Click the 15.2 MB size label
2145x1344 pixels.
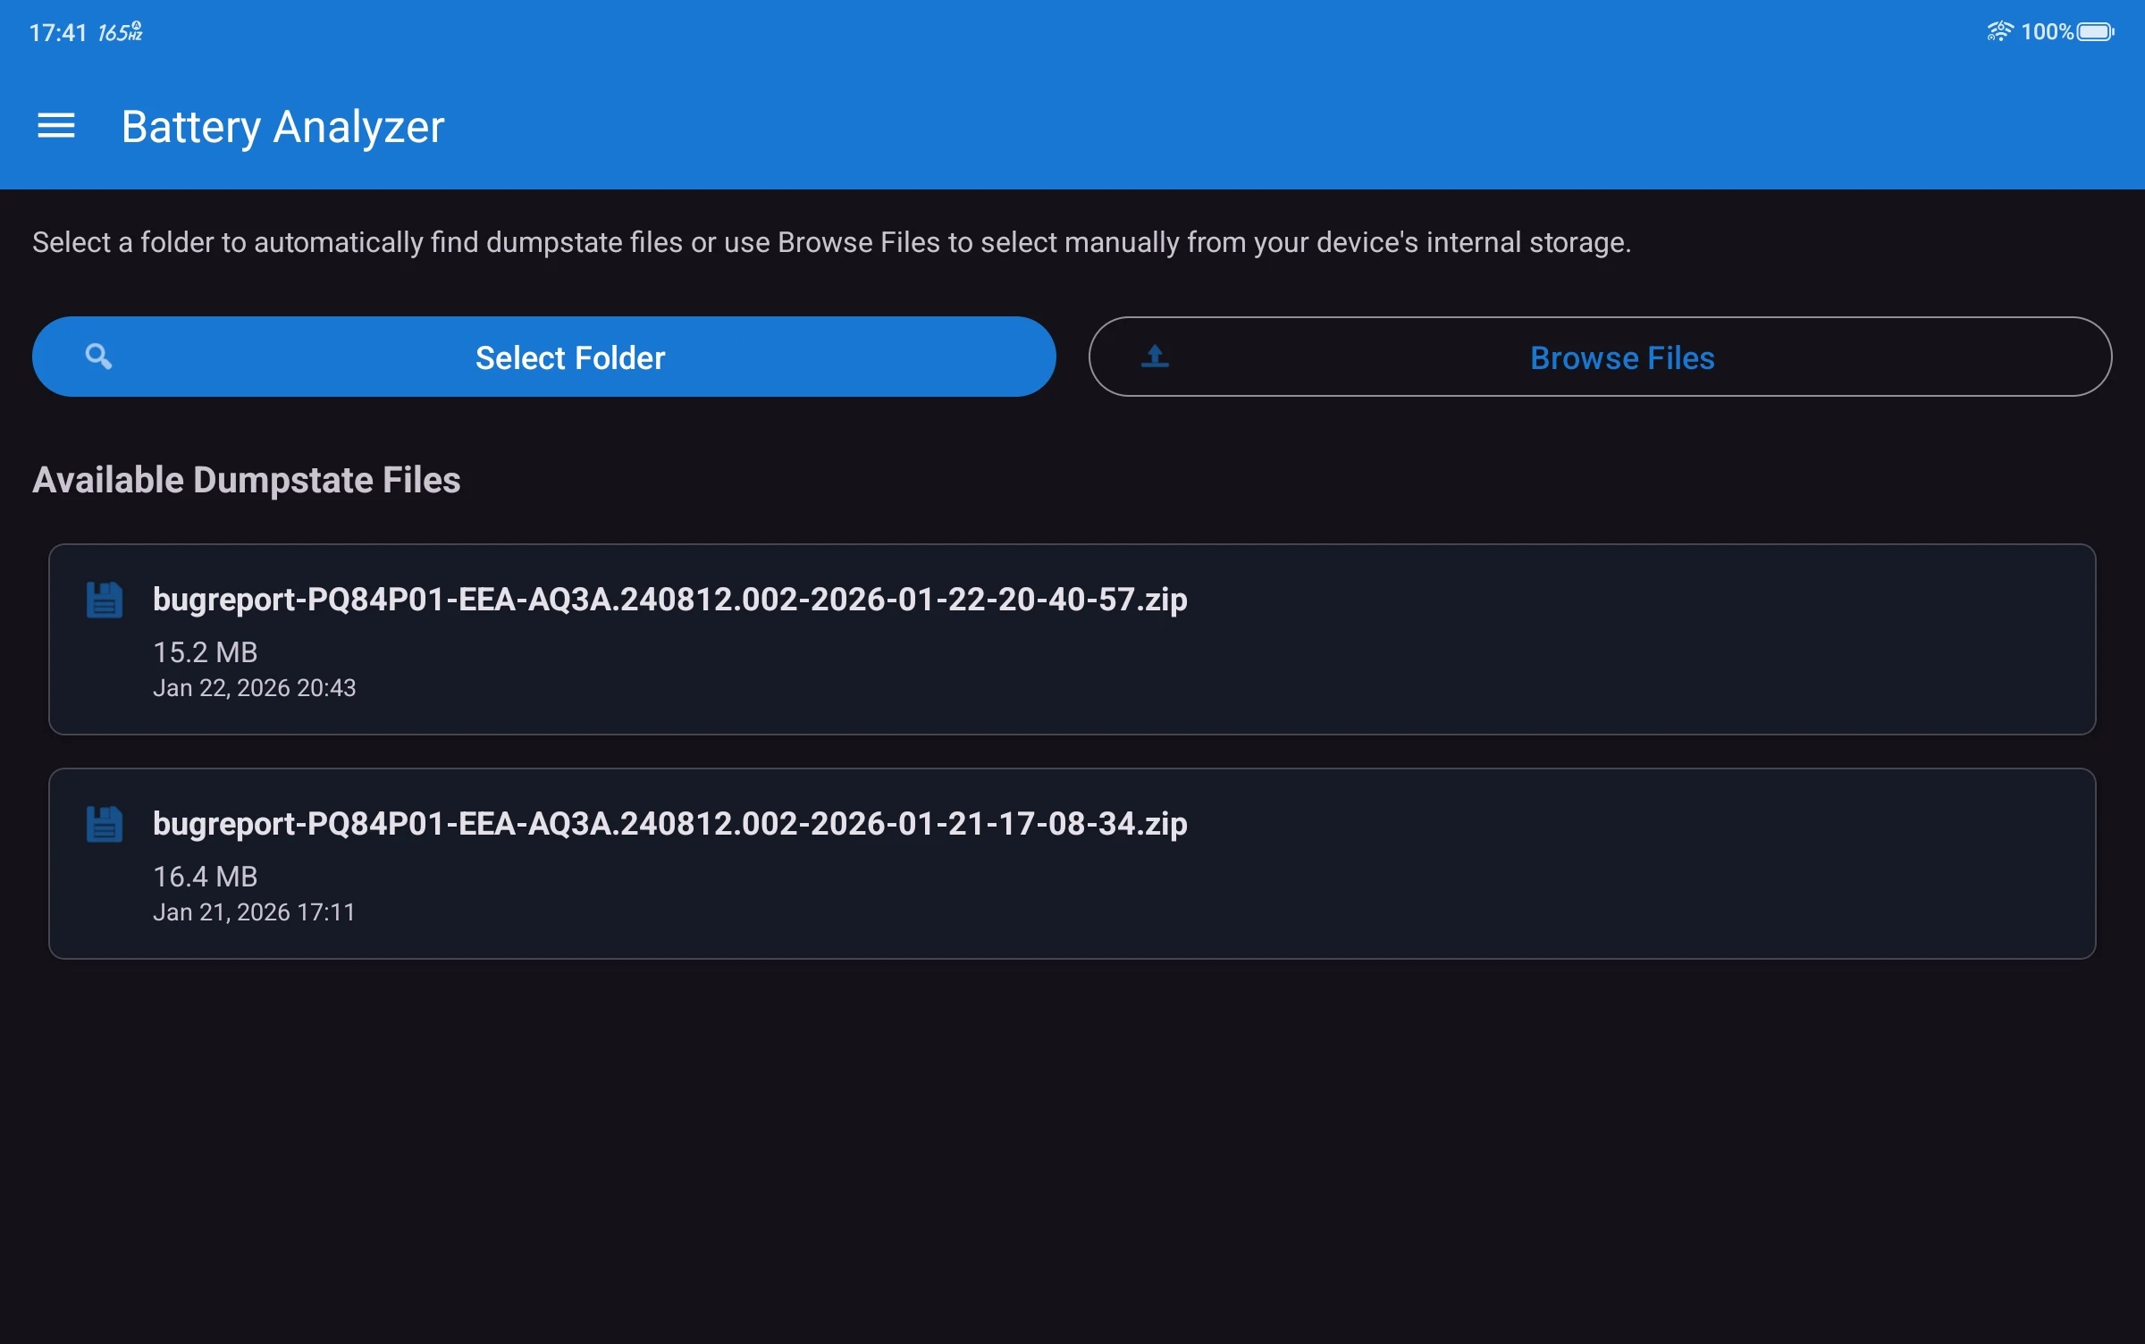(x=205, y=652)
